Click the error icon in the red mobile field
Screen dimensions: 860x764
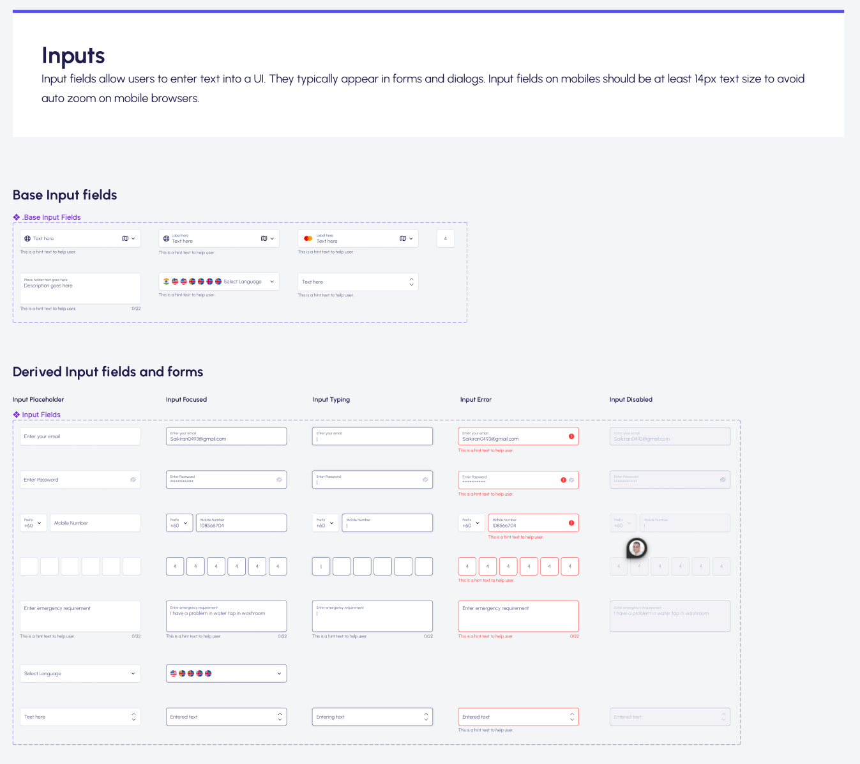[x=571, y=523]
